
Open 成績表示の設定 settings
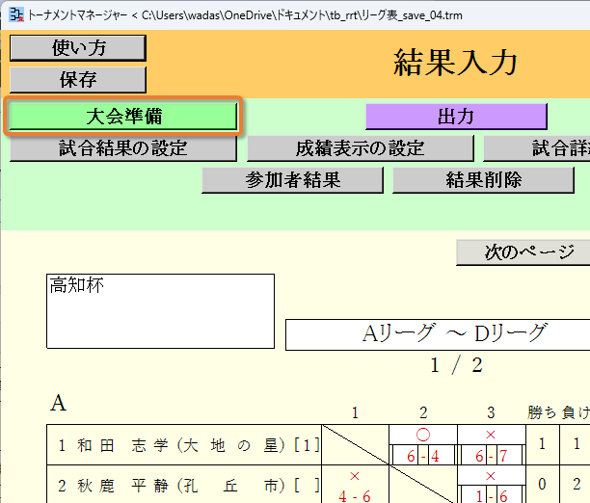tap(361, 148)
